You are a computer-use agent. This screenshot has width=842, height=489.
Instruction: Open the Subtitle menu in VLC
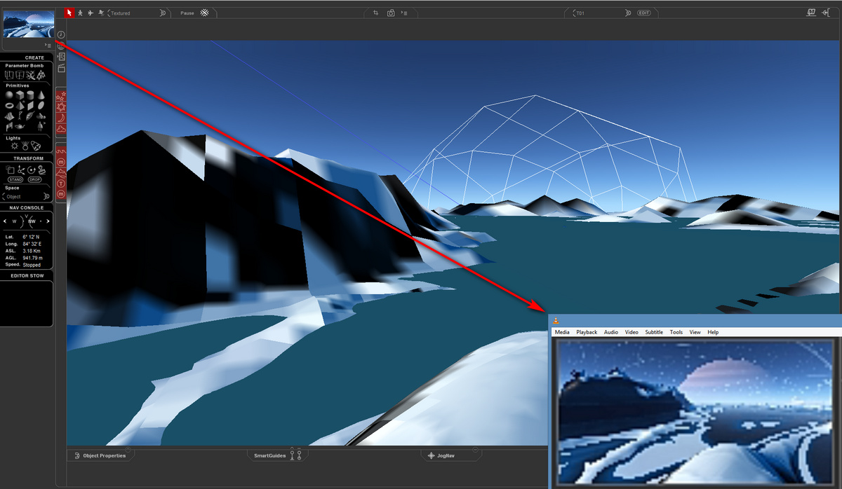tap(653, 332)
